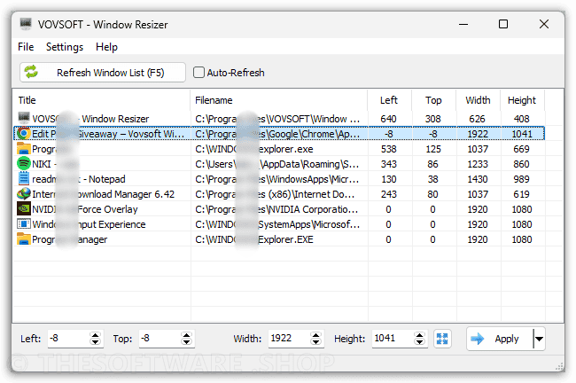576x383 pixels.
Task: Click filename ending in explorer.exe (lowercase)
Action: pyautogui.click(x=254, y=149)
